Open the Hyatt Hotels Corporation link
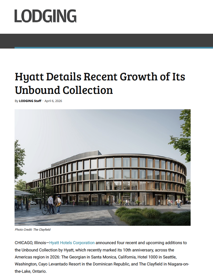This screenshot has height=280, width=213. pyautogui.click(x=72, y=243)
